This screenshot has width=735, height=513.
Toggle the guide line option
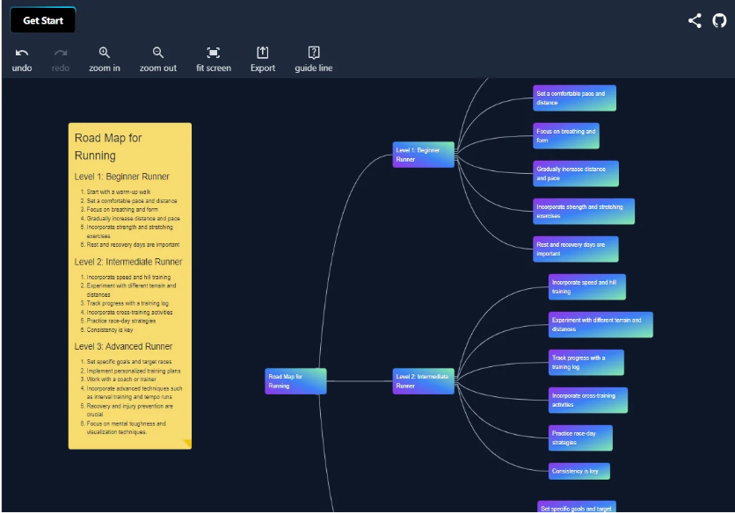pyautogui.click(x=314, y=60)
